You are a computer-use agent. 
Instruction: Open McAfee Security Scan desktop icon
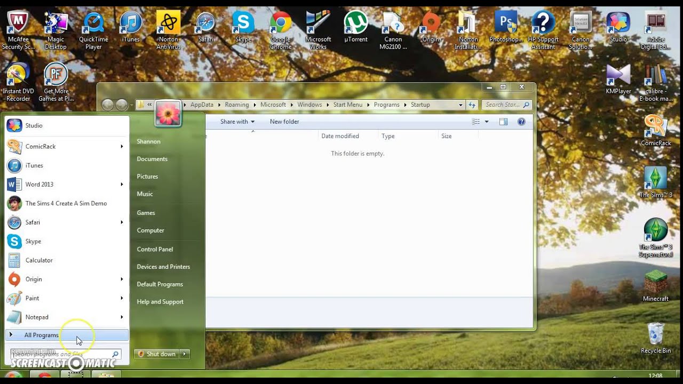pos(18,31)
